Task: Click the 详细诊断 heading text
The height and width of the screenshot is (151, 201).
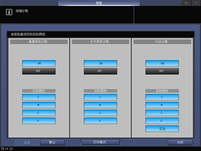Action: tap(22, 11)
